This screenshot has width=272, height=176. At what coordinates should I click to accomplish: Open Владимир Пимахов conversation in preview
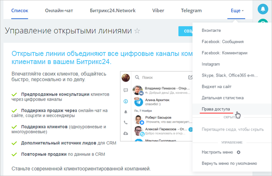pyautogui.click(x=162, y=91)
